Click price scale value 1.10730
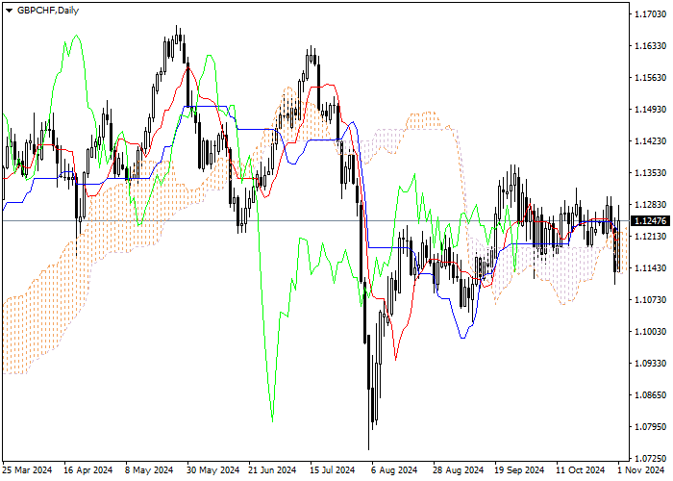This screenshot has width=673, height=481. coord(650,299)
